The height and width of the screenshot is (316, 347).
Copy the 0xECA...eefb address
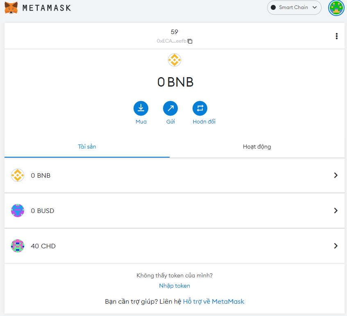click(190, 41)
